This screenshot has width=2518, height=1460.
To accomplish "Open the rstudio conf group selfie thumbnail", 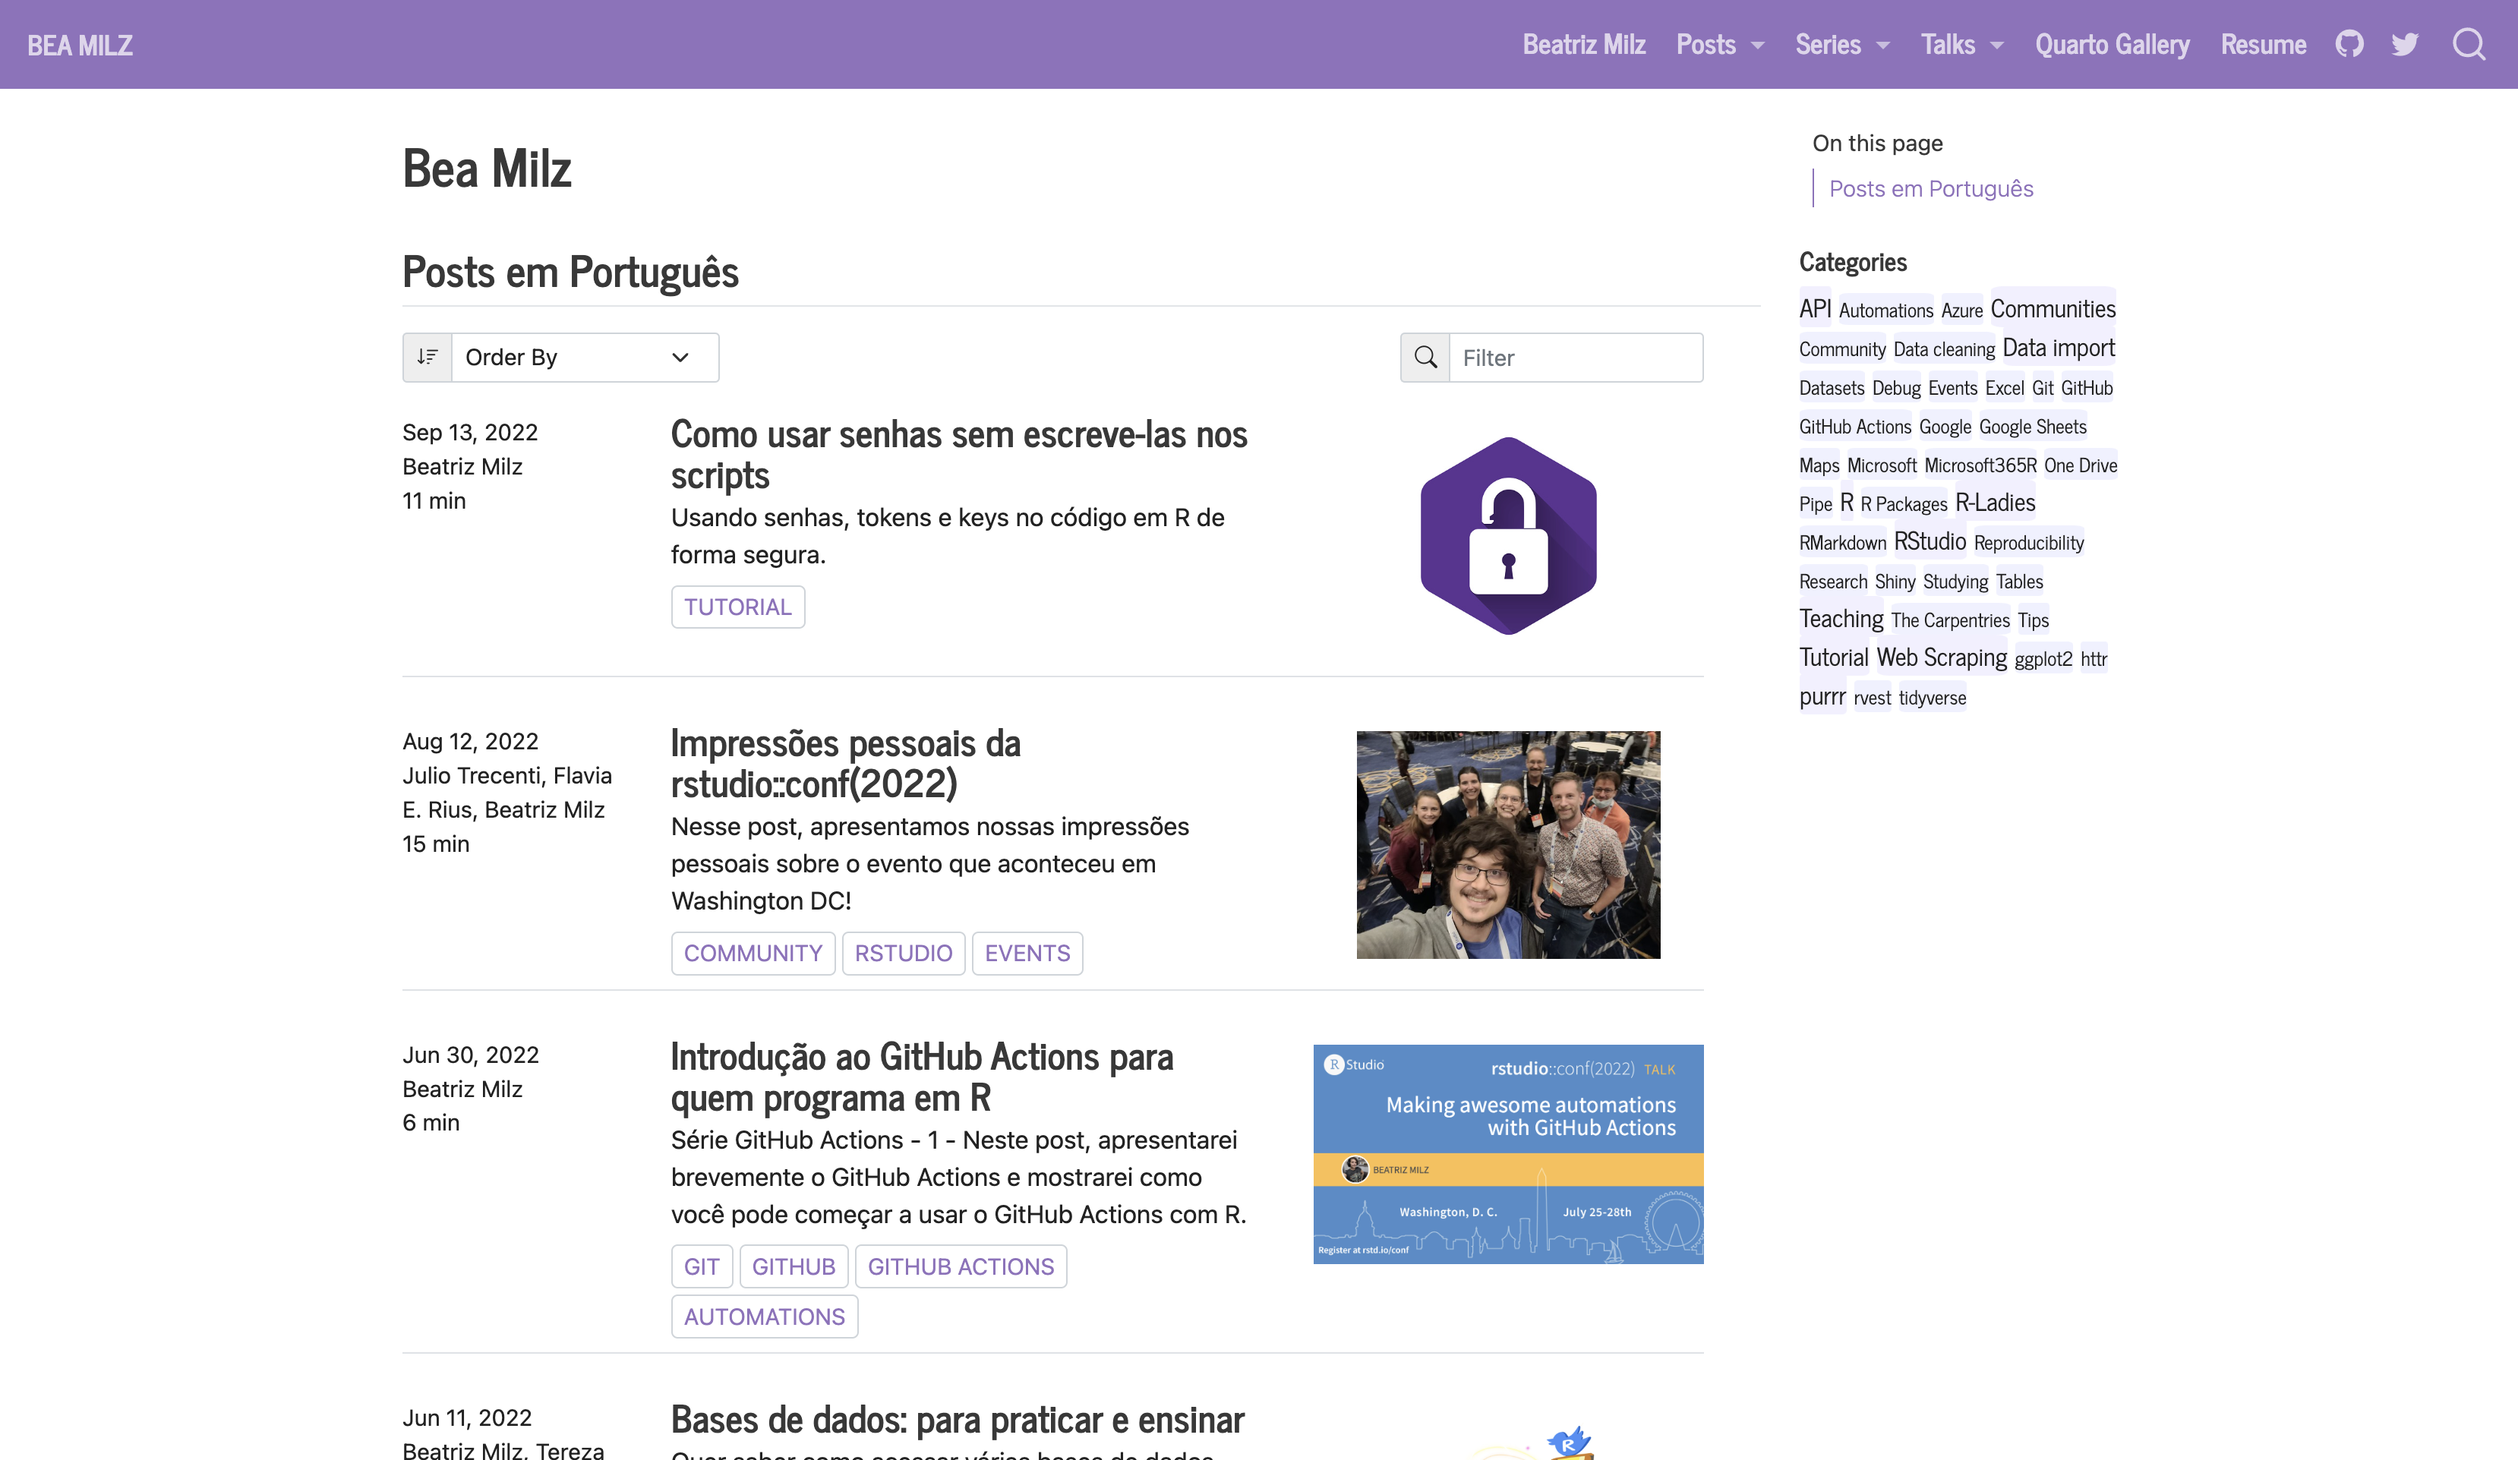I will coord(1507,844).
